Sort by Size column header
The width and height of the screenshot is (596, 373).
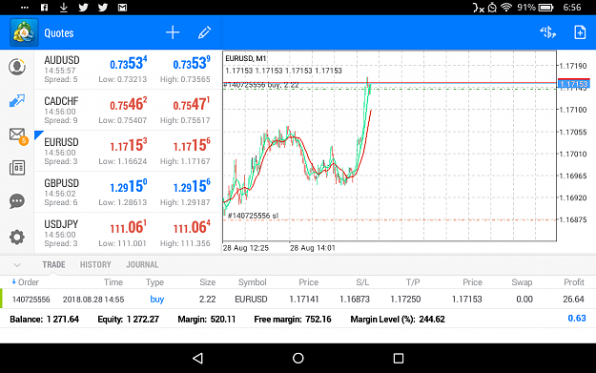[x=208, y=282]
